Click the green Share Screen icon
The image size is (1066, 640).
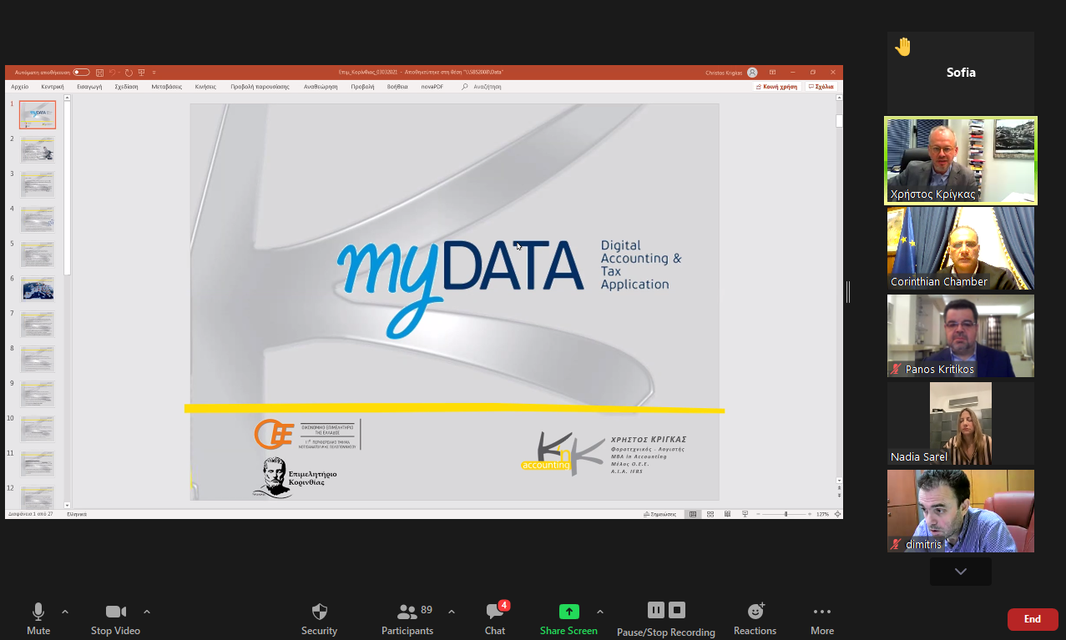[x=568, y=612]
